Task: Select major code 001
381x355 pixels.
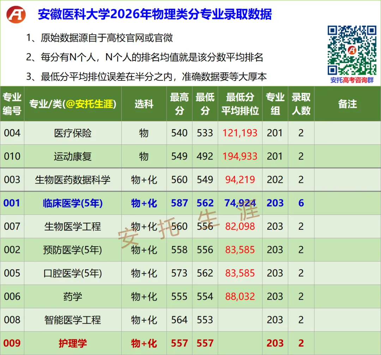Action: 12,203
